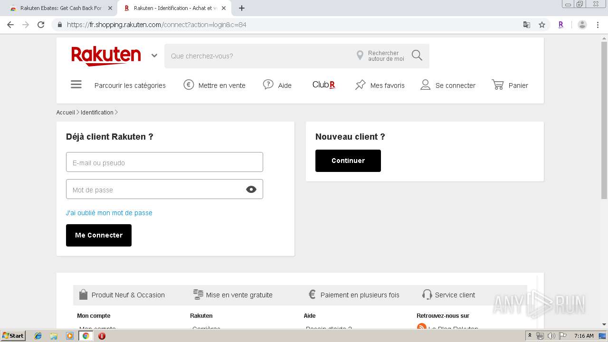
Task: Expand hidden system tray icons arrow
Action: [530, 336]
